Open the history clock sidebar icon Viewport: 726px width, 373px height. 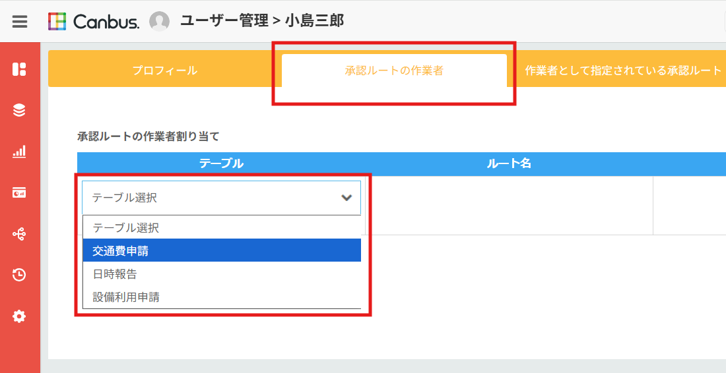coord(19,275)
